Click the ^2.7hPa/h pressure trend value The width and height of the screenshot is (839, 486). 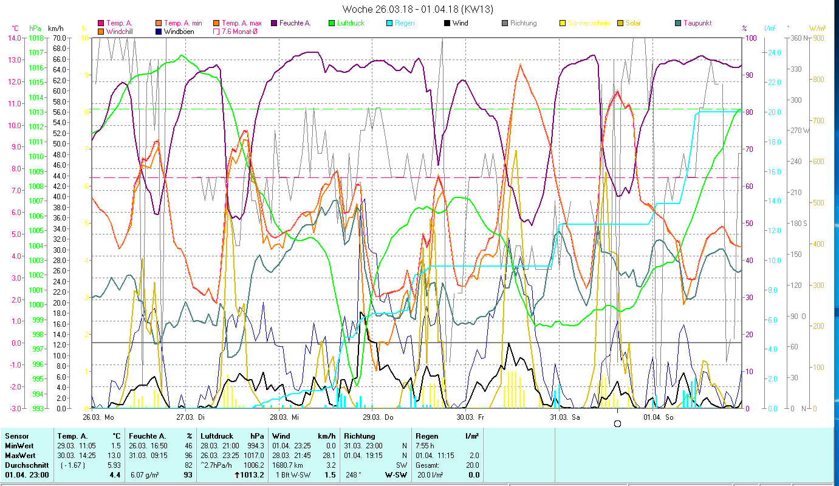[x=217, y=465]
